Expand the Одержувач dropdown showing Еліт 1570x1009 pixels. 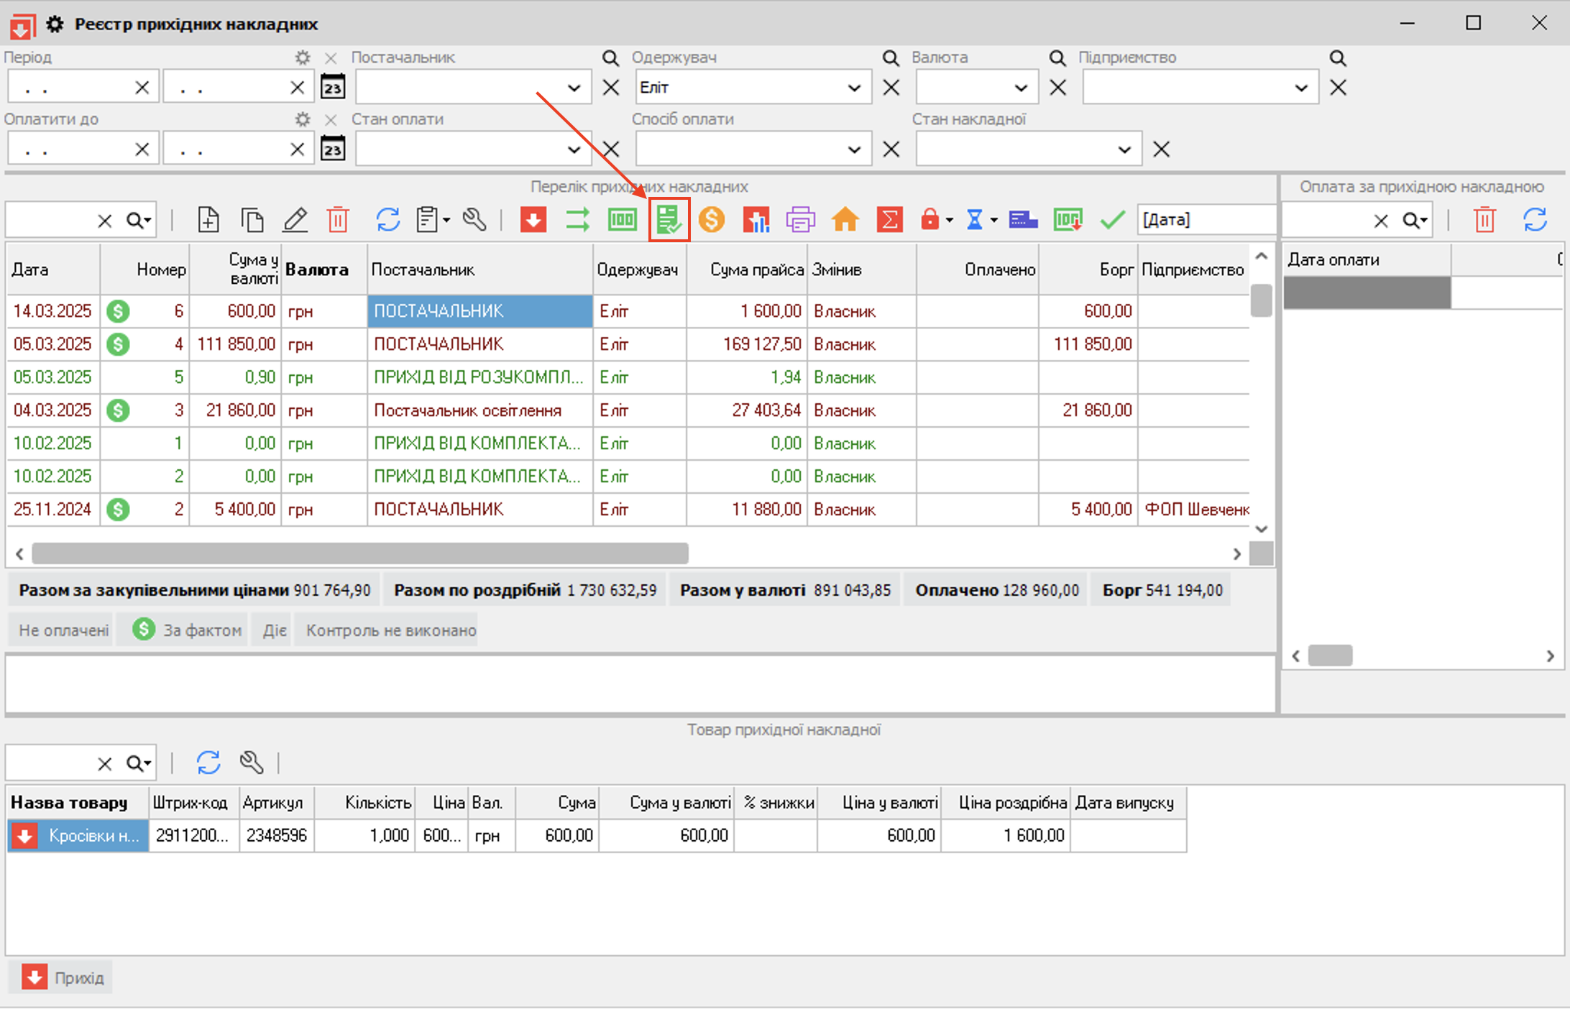854,88
